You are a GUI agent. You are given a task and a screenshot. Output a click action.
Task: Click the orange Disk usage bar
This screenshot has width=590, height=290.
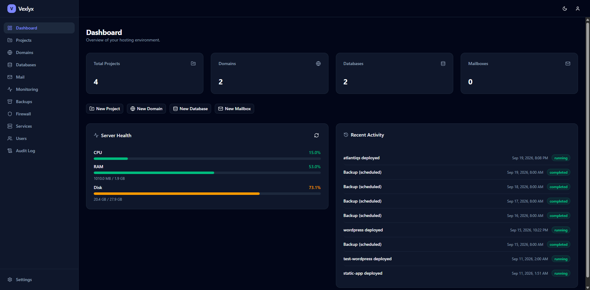(x=177, y=194)
